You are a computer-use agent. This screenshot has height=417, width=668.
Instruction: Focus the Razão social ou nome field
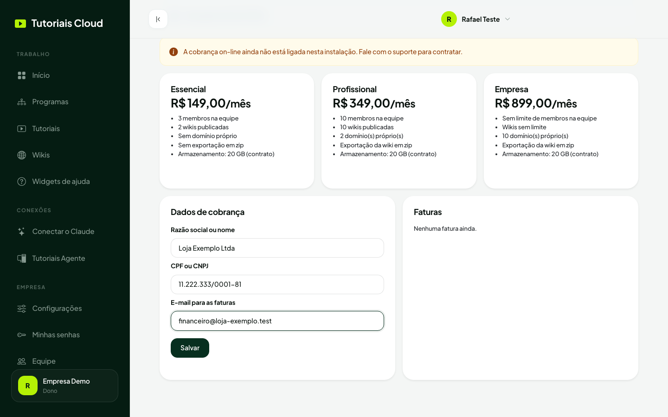(277, 248)
